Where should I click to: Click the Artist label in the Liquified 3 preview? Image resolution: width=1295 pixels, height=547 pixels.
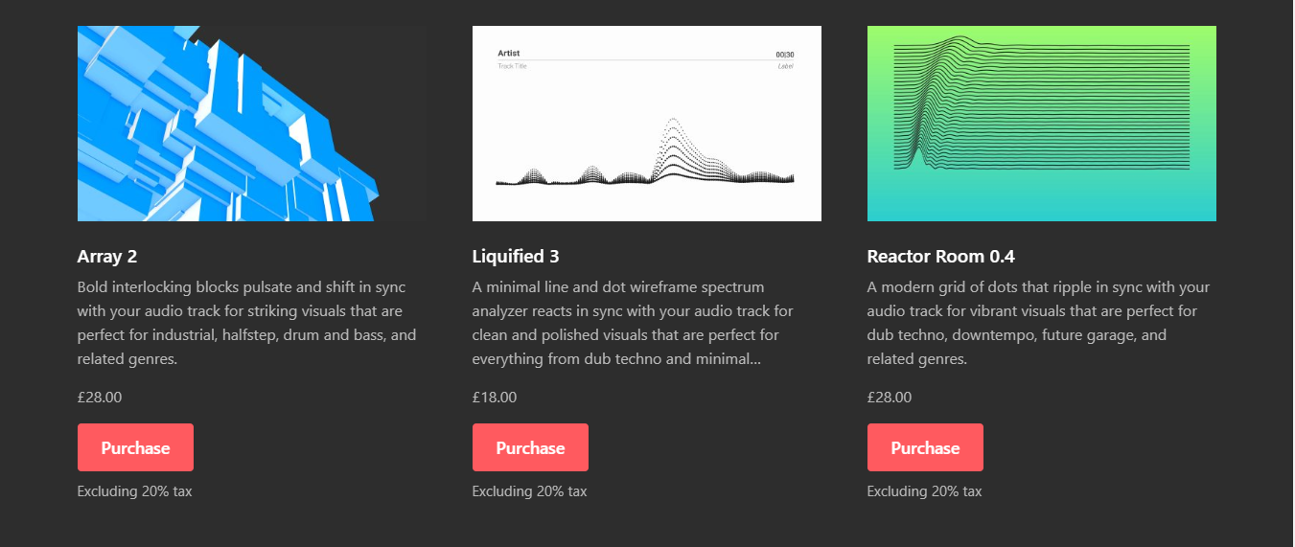tap(509, 54)
